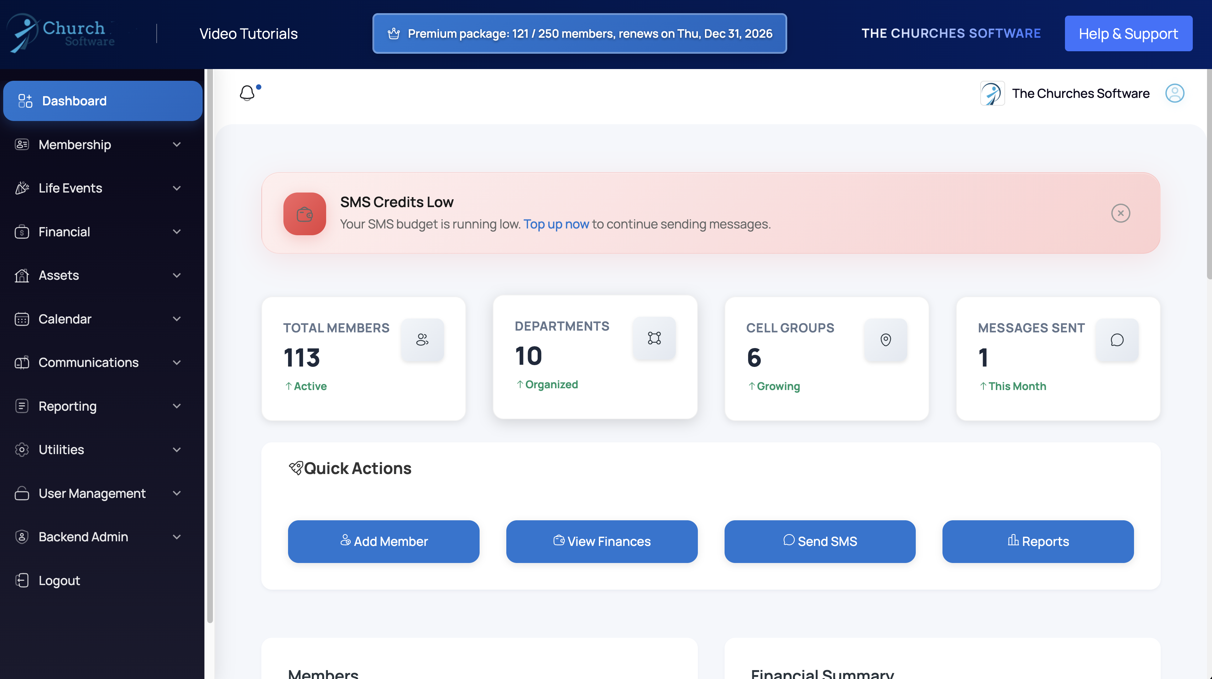Click the Cell Groups count 6
This screenshot has height=679, width=1212.
coord(754,357)
